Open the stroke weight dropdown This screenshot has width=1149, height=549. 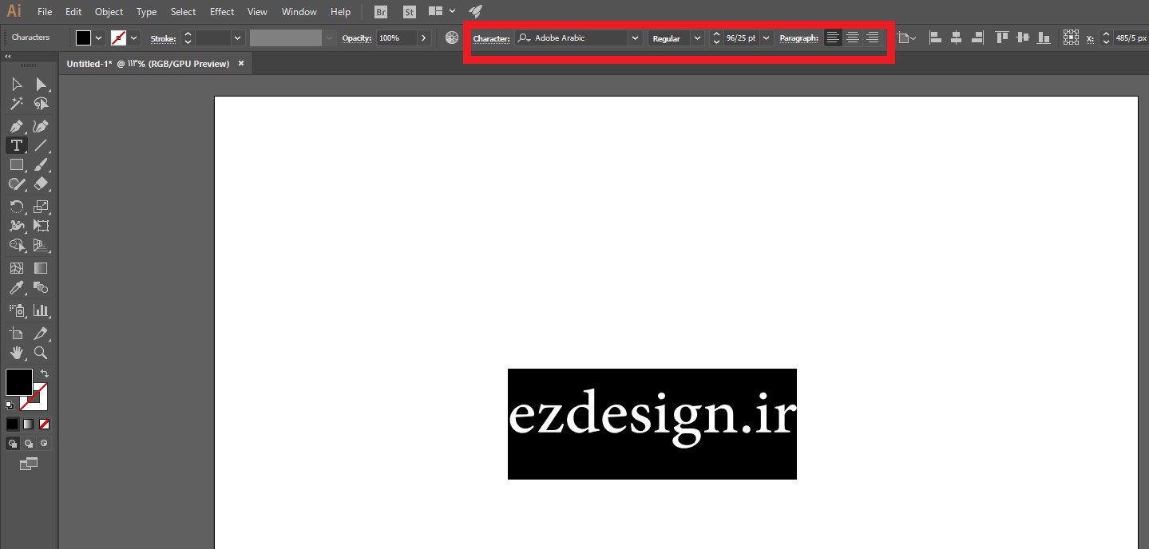point(237,38)
